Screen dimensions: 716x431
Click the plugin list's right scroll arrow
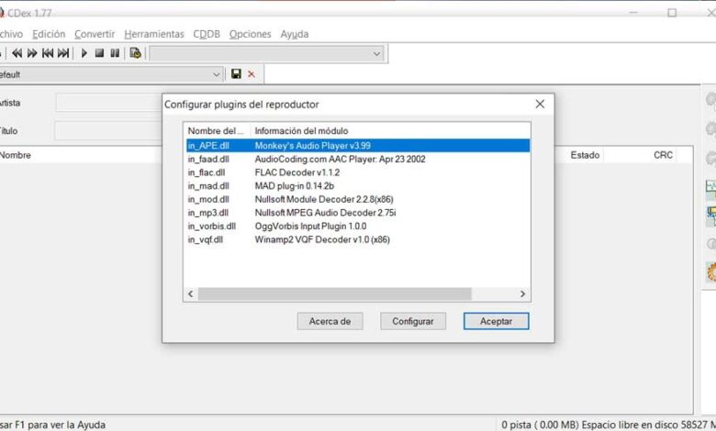point(523,294)
